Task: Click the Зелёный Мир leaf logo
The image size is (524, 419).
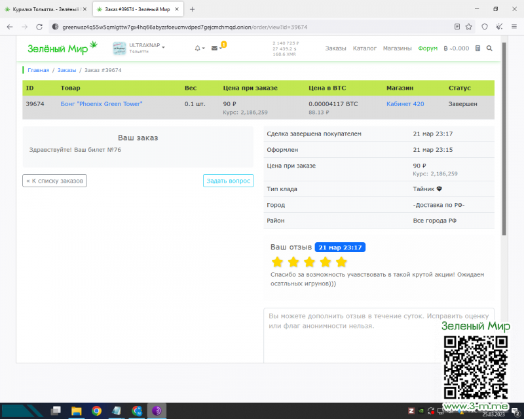Action: [x=62, y=48]
